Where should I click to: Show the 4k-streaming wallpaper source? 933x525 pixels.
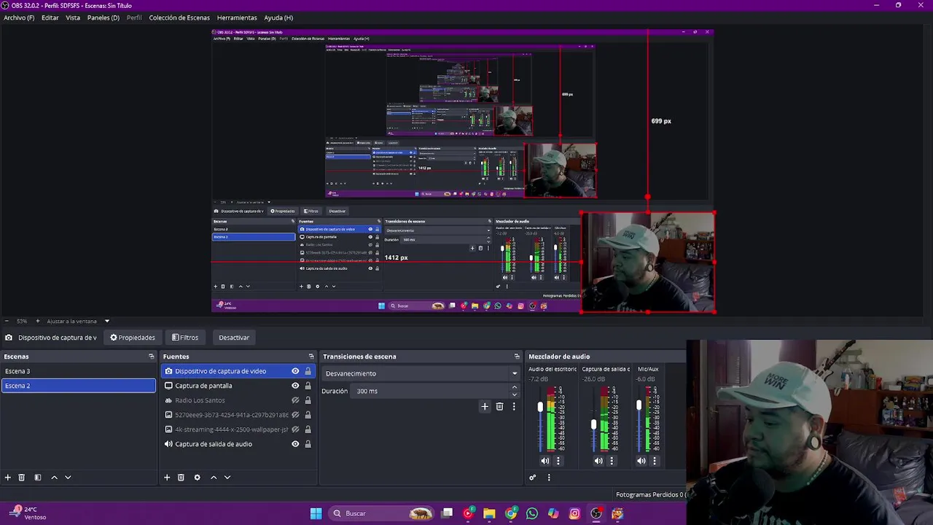(x=295, y=429)
